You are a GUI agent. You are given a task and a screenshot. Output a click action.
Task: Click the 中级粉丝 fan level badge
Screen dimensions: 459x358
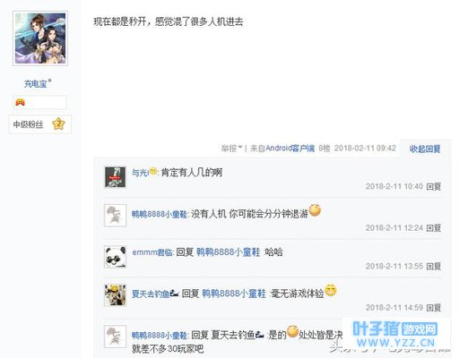click(40, 124)
